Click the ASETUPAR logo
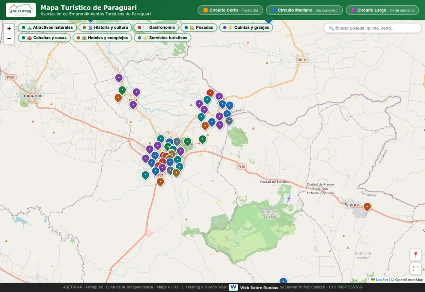 click(x=21, y=10)
